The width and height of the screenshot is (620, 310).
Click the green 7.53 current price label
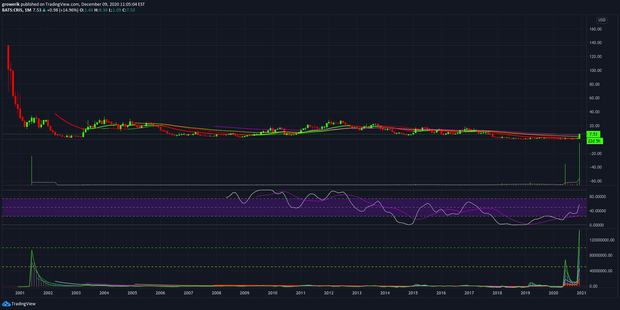(x=593, y=134)
